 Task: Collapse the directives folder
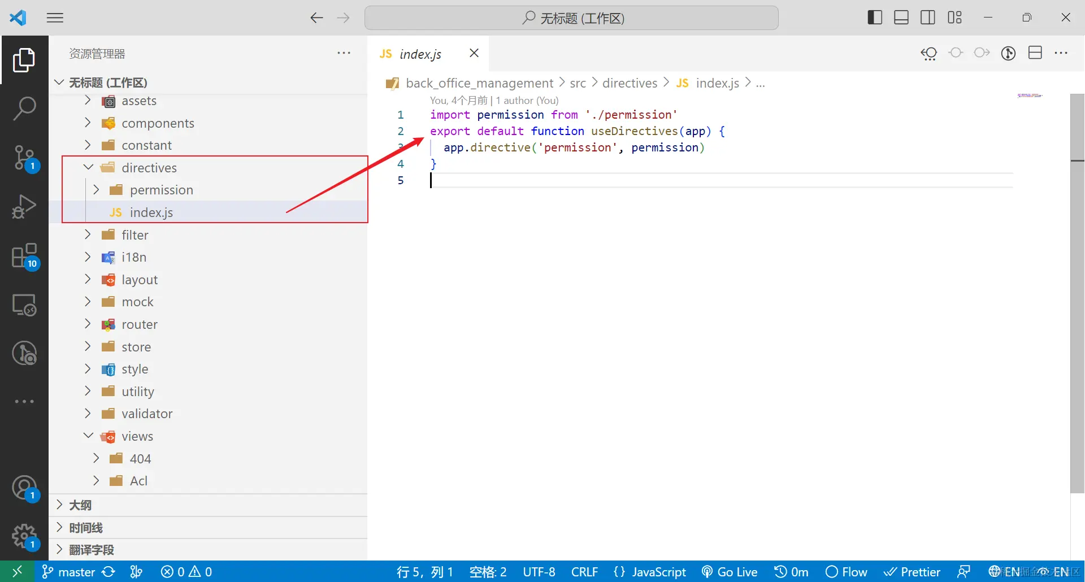[88, 168]
